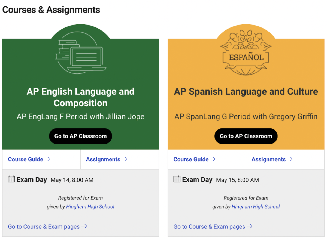The width and height of the screenshot is (327, 239).
Task: Click the calendar icon beside May 15 Exam Day
Action: pyautogui.click(x=177, y=179)
